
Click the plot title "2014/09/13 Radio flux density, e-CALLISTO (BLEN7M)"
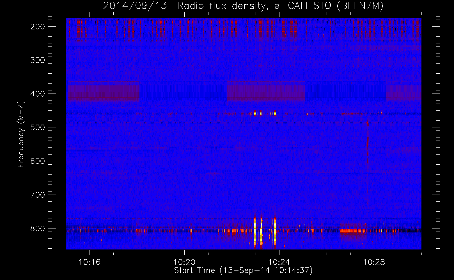(243, 6)
